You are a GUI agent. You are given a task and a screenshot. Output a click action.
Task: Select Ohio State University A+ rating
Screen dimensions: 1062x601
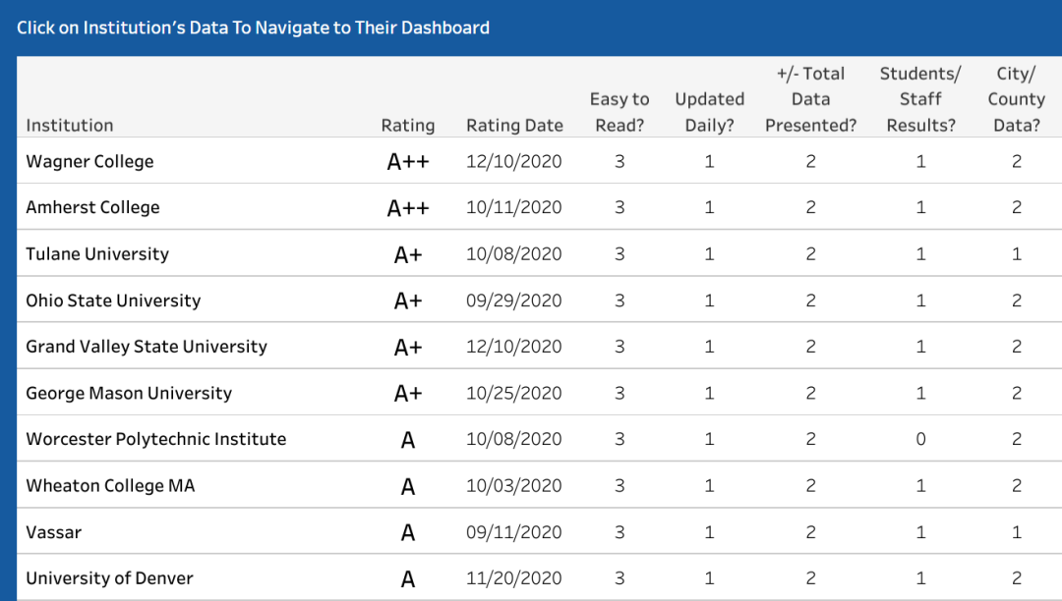pos(408,300)
